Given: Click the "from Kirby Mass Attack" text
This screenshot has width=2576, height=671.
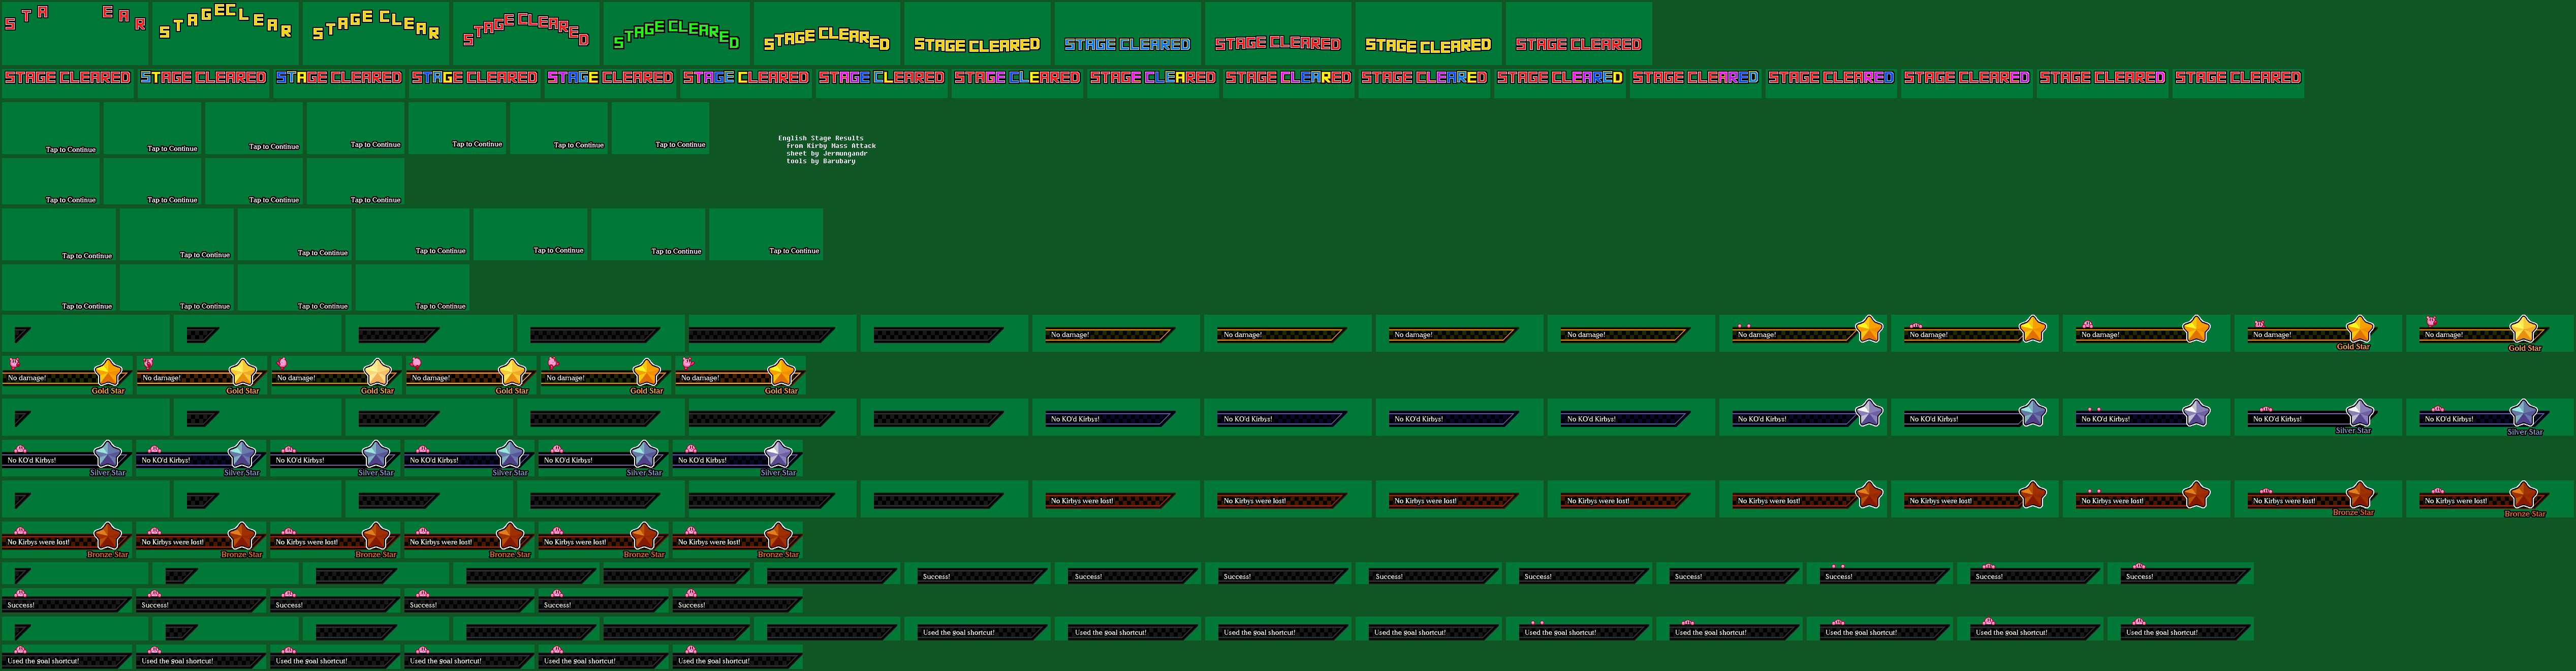Looking at the screenshot, I should point(831,146).
